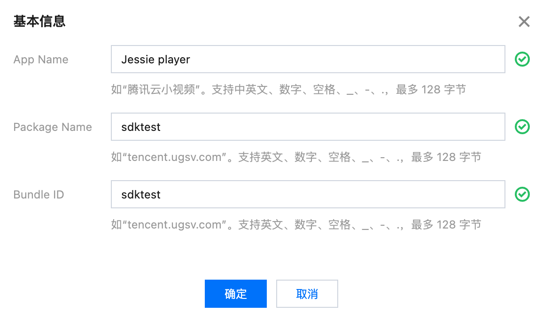This screenshot has width=543, height=320.
Task: Click the App Name field label
Action: [x=41, y=60]
